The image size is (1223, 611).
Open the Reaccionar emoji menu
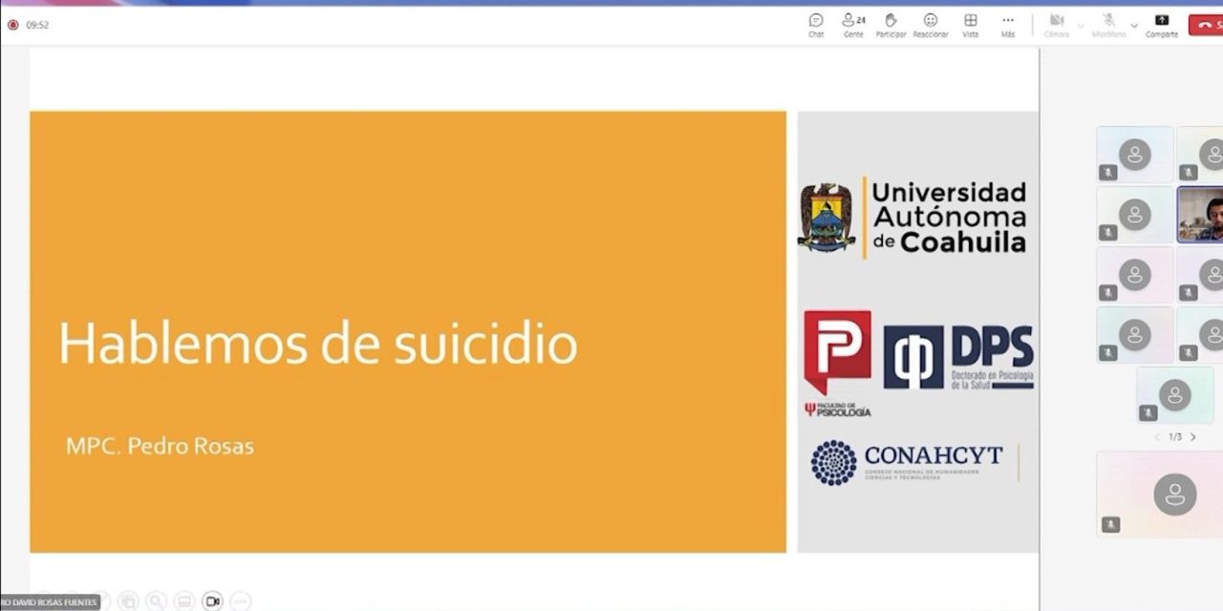click(x=931, y=25)
